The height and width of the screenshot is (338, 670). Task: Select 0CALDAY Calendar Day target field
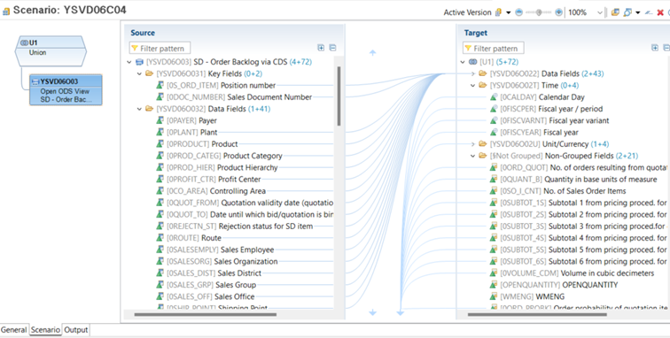(x=537, y=97)
